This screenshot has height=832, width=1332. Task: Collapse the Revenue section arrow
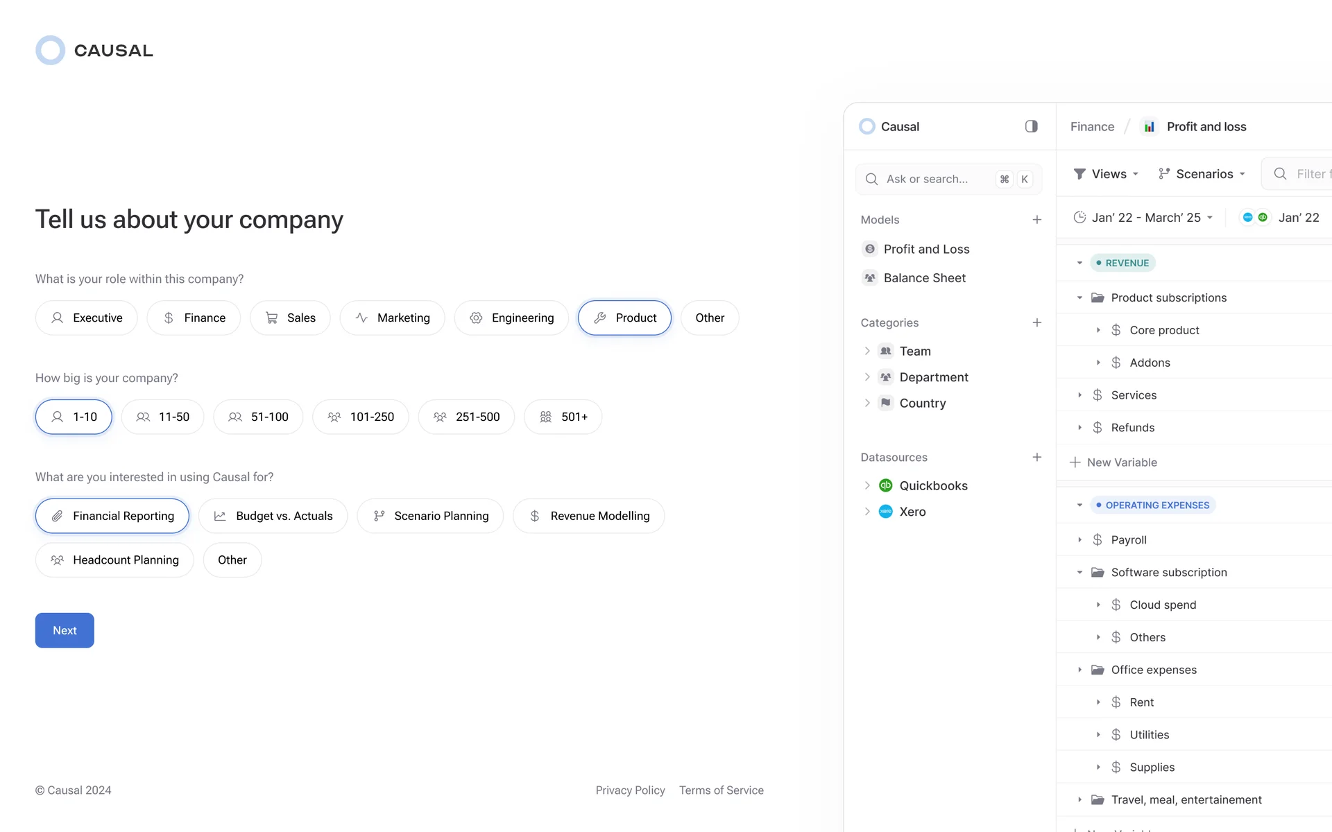point(1079,263)
